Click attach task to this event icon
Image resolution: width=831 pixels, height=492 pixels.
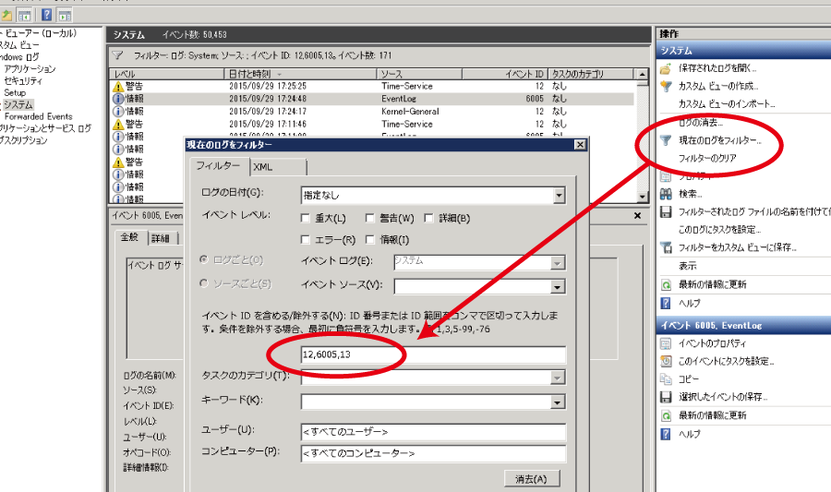(x=666, y=361)
